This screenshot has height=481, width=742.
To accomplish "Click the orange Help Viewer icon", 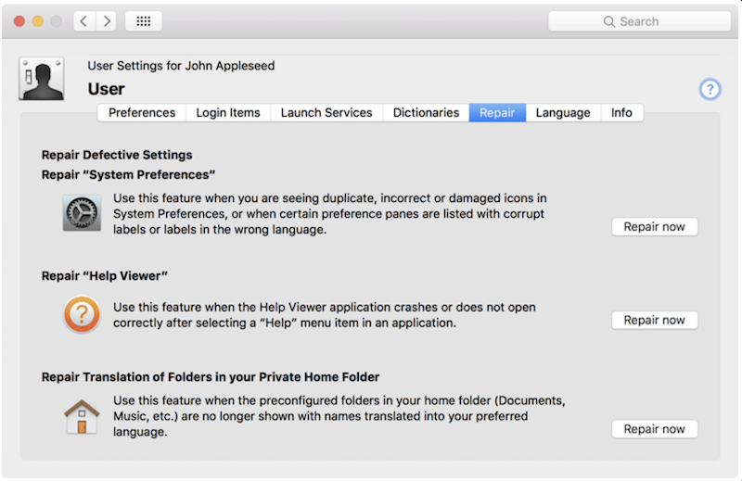I will click(x=82, y=314).
